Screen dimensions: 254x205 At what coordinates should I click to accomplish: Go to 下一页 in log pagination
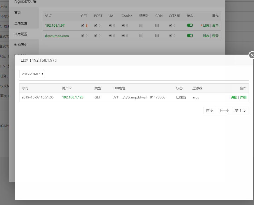(224, 111)
